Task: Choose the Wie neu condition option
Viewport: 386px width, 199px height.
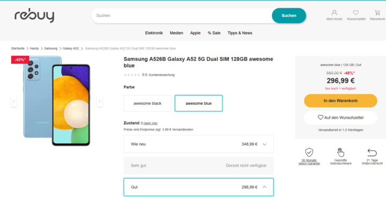Action: [199, 144]
